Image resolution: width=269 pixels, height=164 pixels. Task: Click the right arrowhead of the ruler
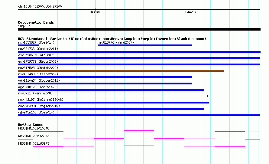point(259,10)
